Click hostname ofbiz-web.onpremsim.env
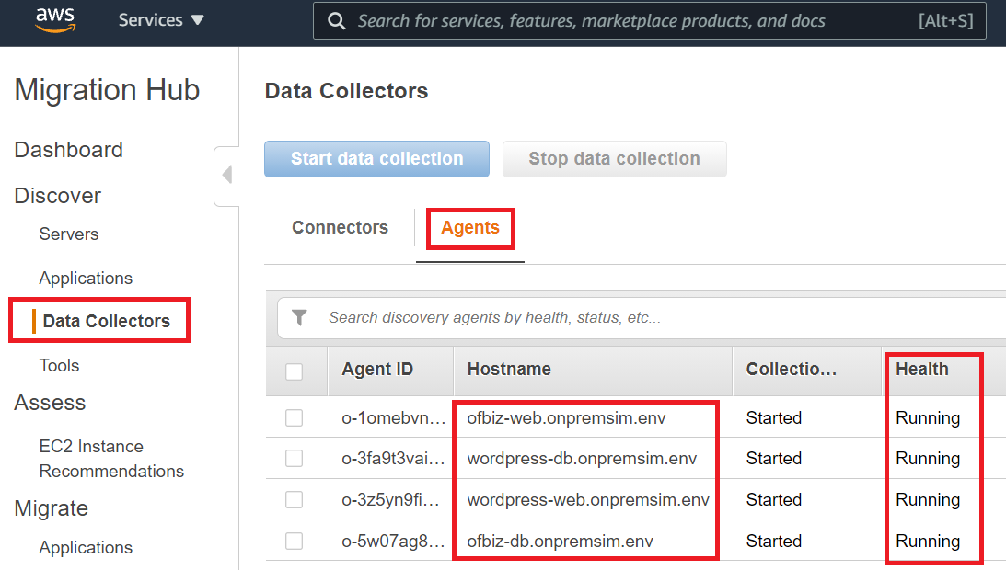Screen dimensions: 1006x570 point(567,418)
